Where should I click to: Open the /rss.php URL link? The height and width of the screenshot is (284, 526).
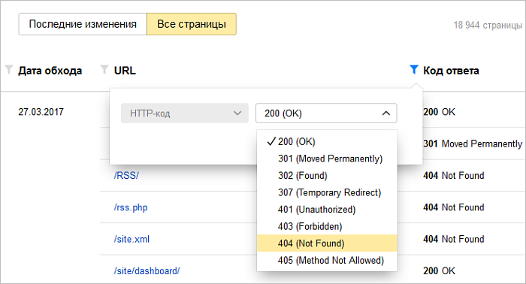pyautogui.click(x=131, y=207)
